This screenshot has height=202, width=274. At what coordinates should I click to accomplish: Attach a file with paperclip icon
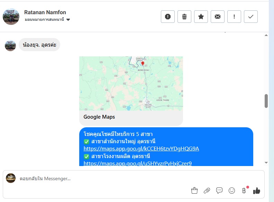tap(207, 191)
